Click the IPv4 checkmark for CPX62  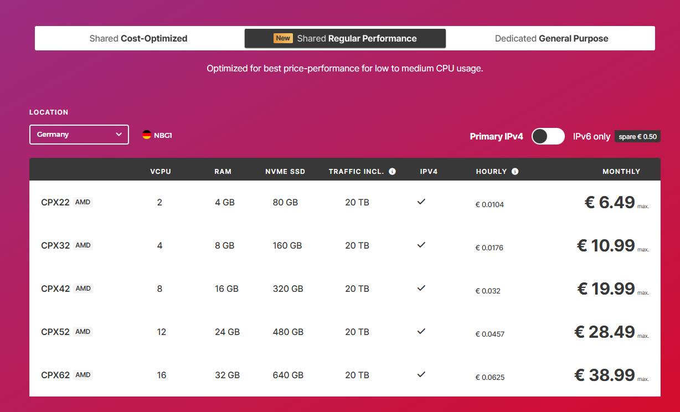pyautogui.click(x=421, y=375)
